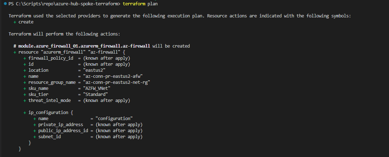The image size is (389, 157).
Task: Click the plus before sku_tier
Action: click(x=25, y=94)
